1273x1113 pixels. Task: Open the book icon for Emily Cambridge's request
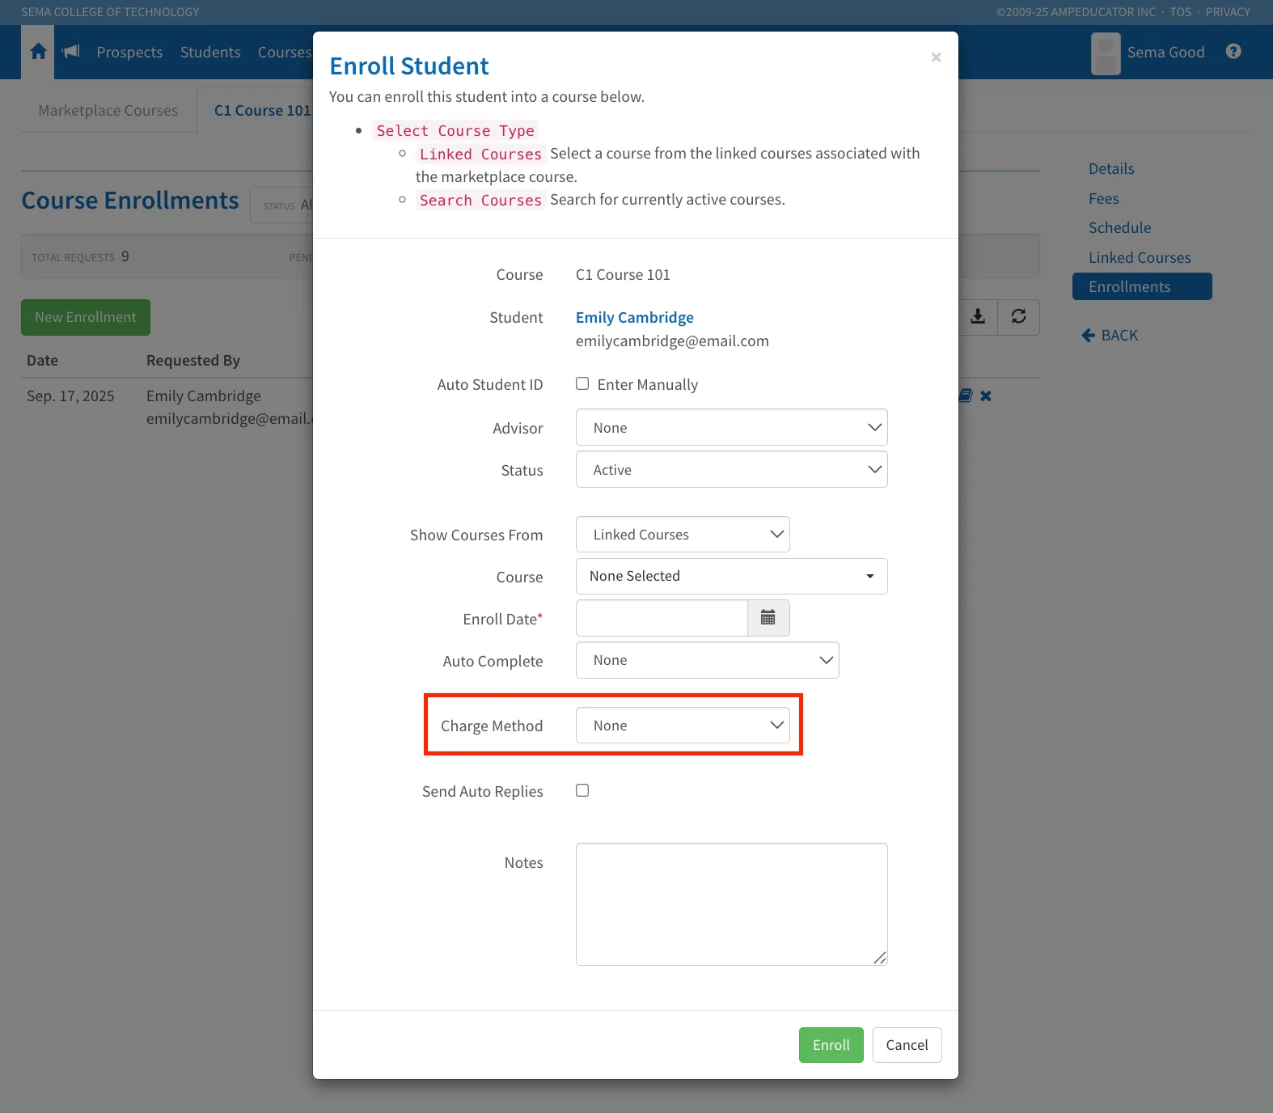965,396
